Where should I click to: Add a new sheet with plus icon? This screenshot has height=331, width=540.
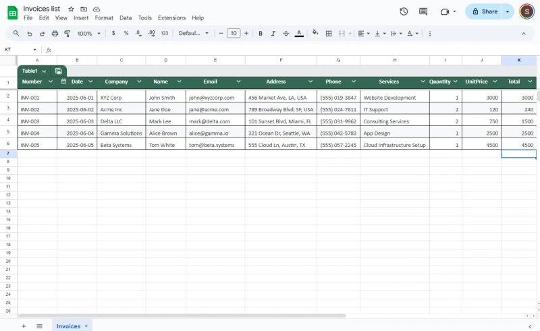pyautogui.click(x=24, y=326)
